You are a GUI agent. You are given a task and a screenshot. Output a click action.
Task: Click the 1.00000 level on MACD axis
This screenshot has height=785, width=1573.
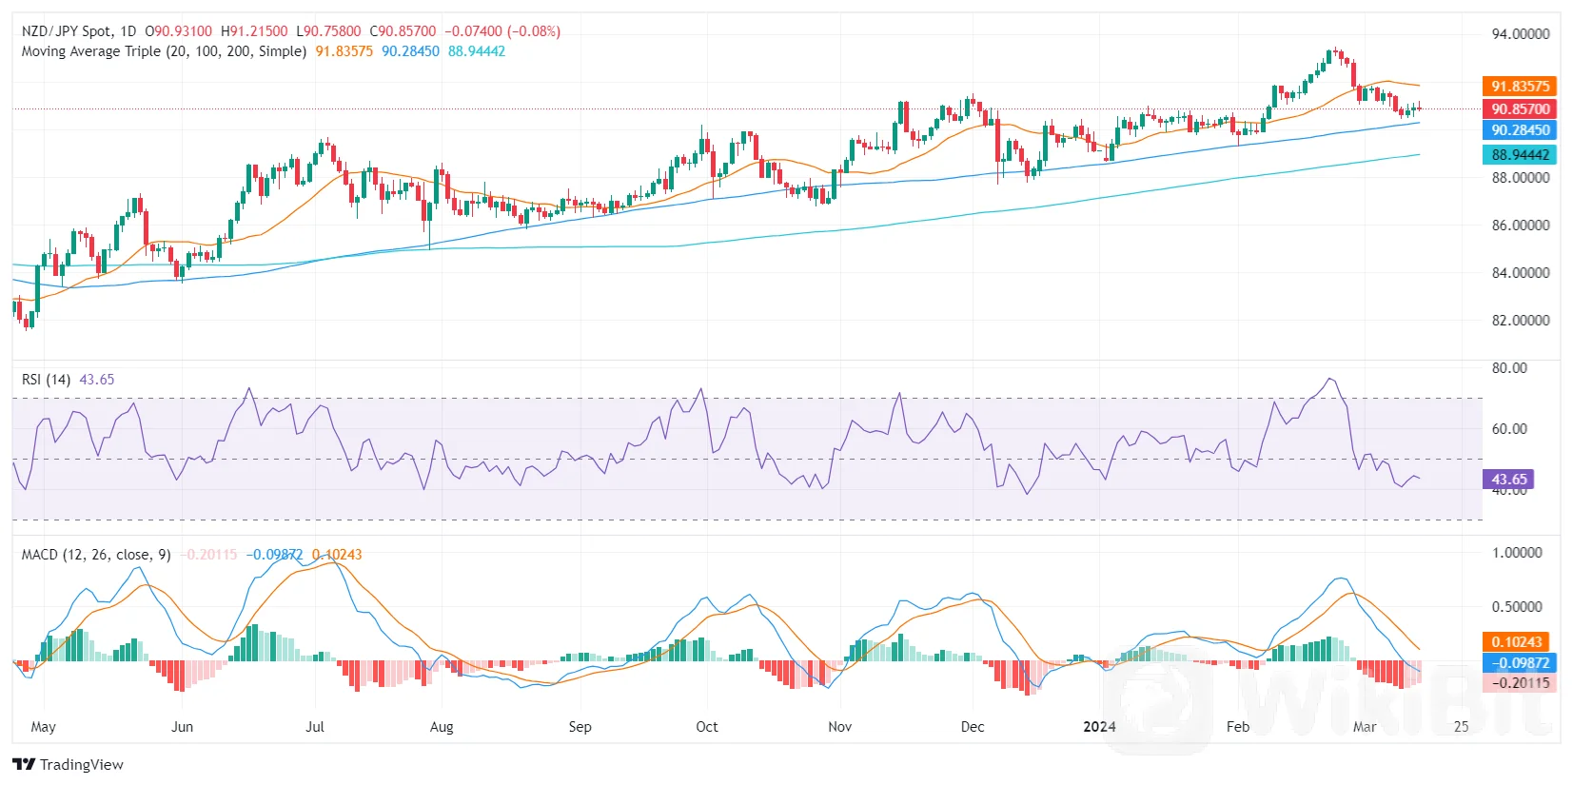point(1516,553)
